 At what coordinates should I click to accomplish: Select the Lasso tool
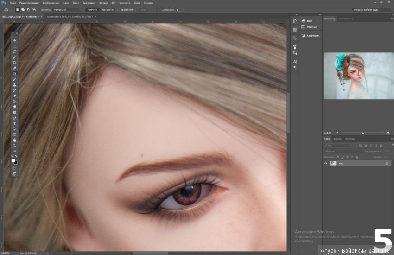point(14,51)
